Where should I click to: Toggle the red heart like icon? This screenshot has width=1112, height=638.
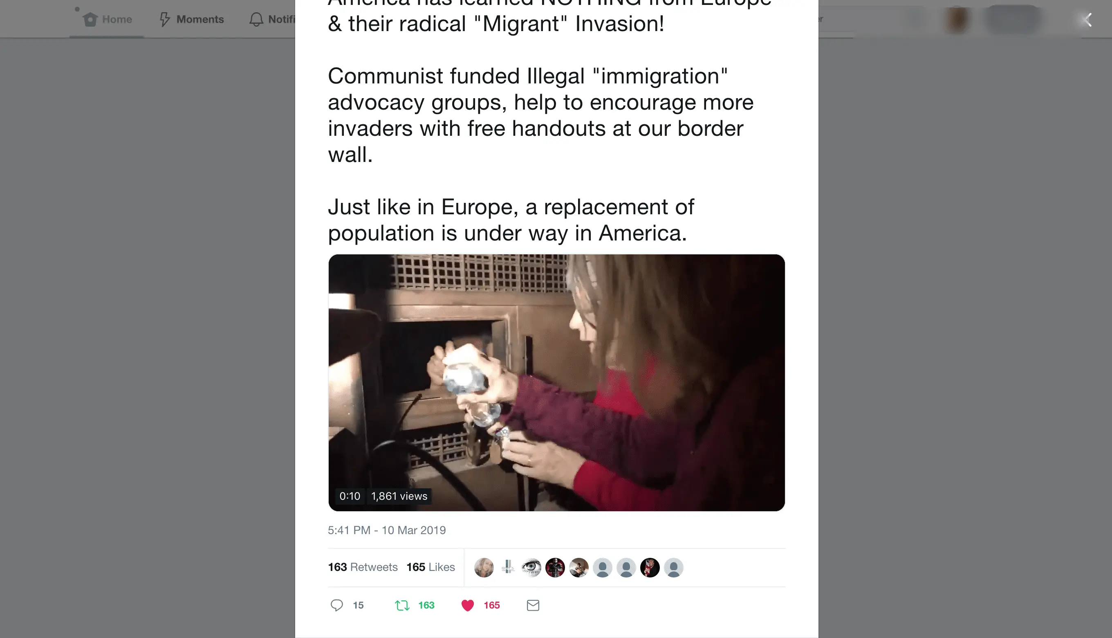click(x=468, y=606)
